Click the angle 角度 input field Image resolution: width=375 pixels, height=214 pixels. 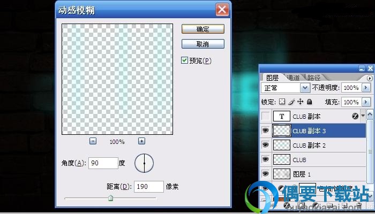click(103, 163)
